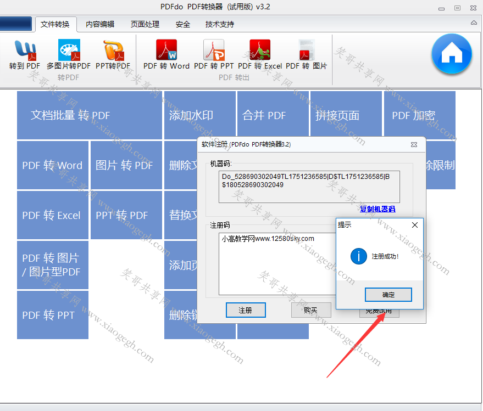Start PDF 转 图片 ribbon tool
This screenshot has height=411, width=483.
tap(306, 55)
